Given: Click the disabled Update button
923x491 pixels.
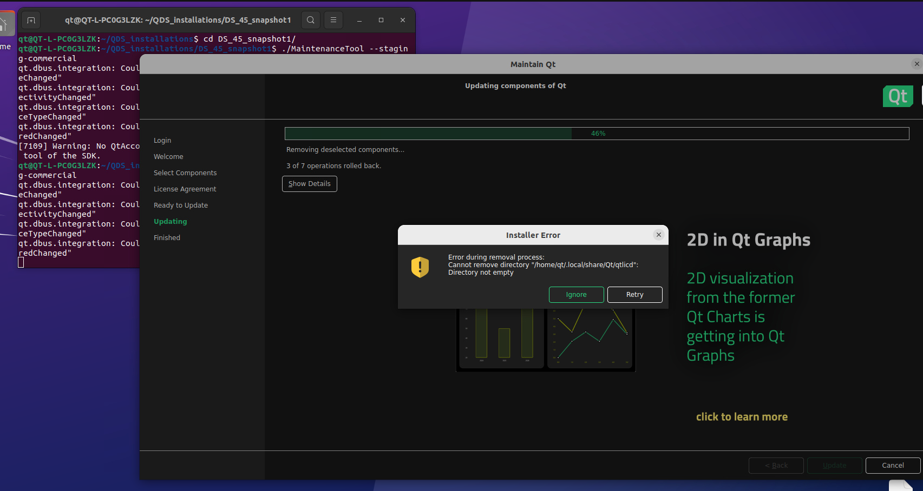Looking at the screenshot, I should click(834, 466).
